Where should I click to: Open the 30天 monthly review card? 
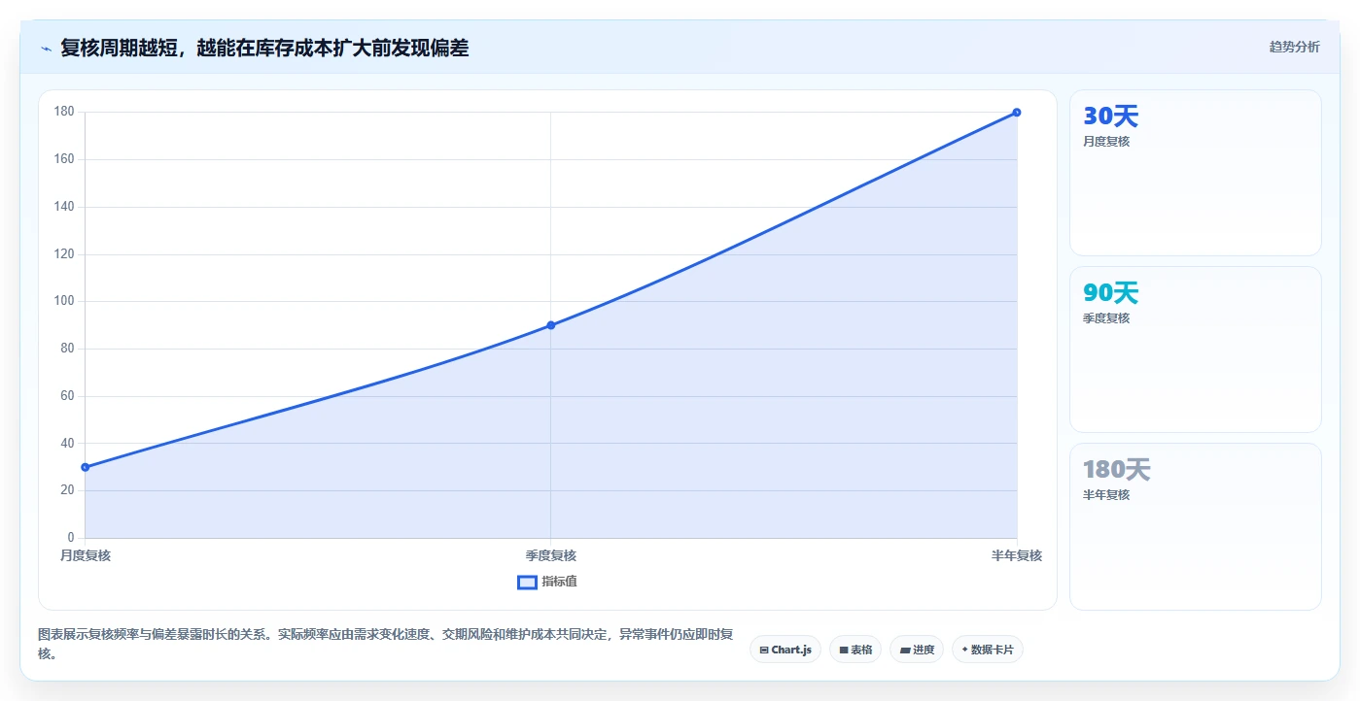coord(1195,173)
